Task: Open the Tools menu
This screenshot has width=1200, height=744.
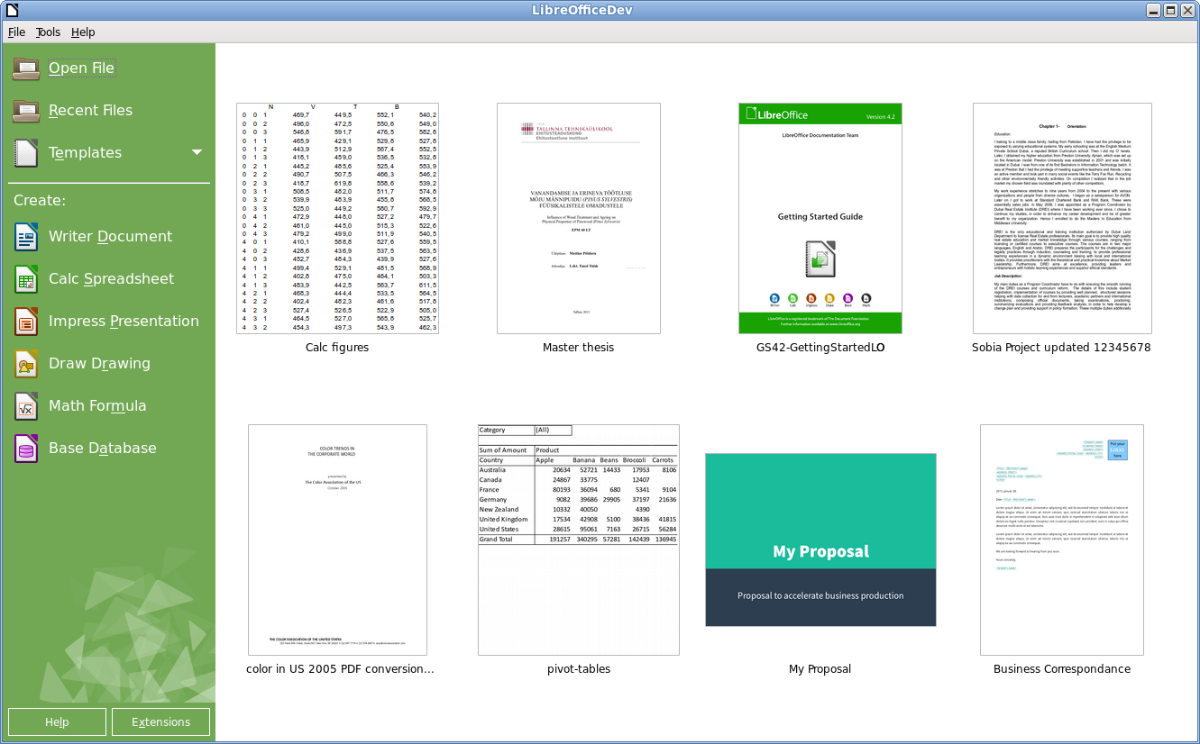Action: 48,32
